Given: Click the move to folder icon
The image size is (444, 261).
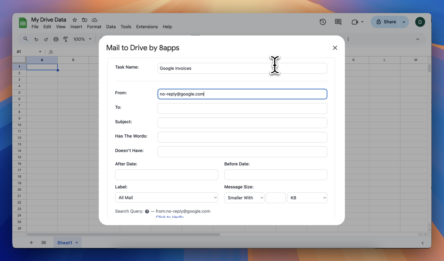Looking at the screenshot, I should (84, 20).
